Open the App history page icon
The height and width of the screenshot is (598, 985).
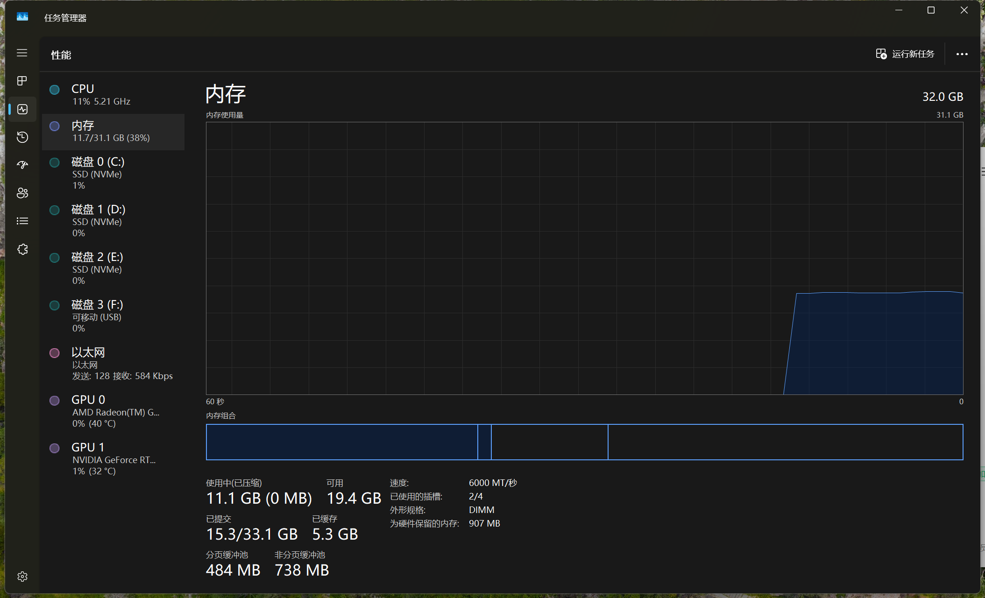coord(22,137)
